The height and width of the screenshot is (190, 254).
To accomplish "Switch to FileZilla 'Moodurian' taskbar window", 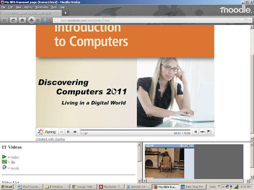I will coord(111,187).
